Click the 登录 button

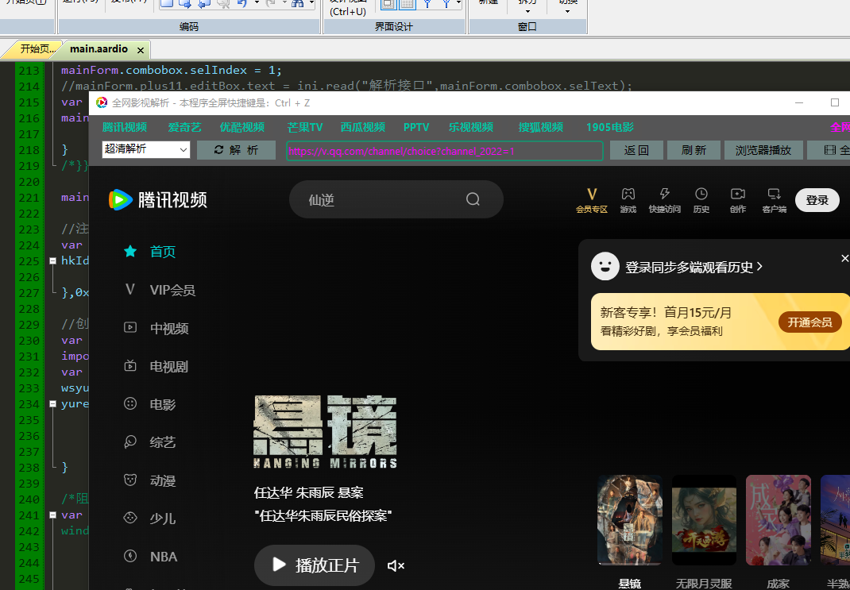pyautogui.click(x=817, y=200)
